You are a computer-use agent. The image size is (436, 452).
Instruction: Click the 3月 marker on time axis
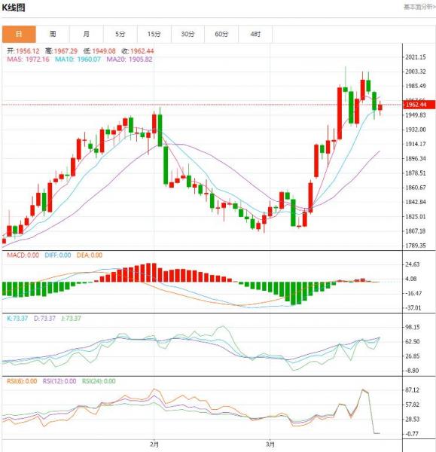click(x=270, y=444)
